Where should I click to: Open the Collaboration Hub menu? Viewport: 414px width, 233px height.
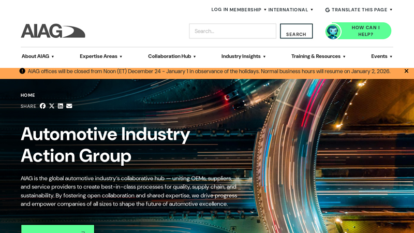point(172,56)
